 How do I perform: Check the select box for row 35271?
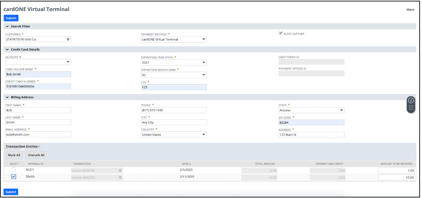pos(13,170)
